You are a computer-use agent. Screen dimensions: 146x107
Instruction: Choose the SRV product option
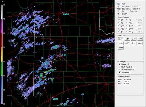point(119,25)
